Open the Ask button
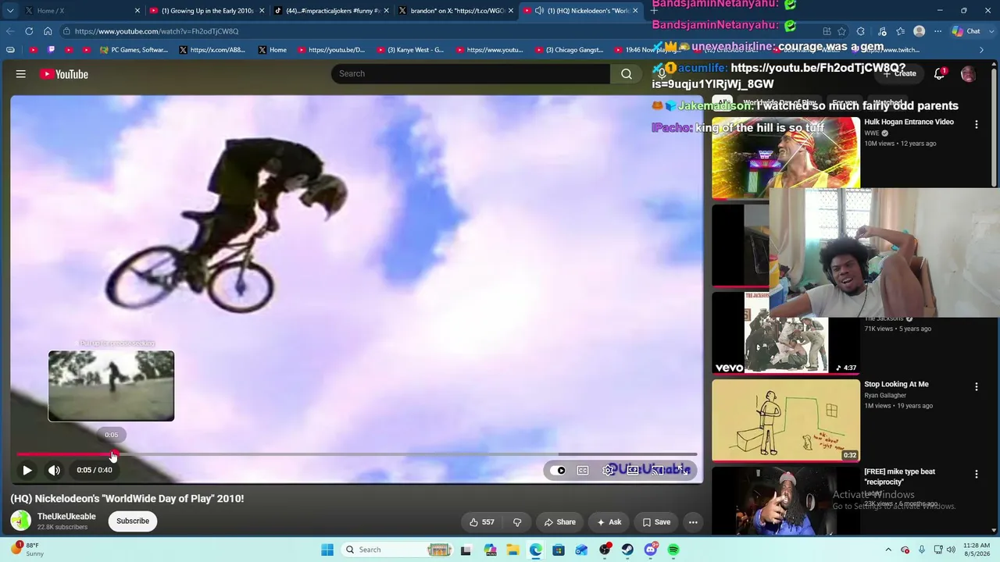 609,522
